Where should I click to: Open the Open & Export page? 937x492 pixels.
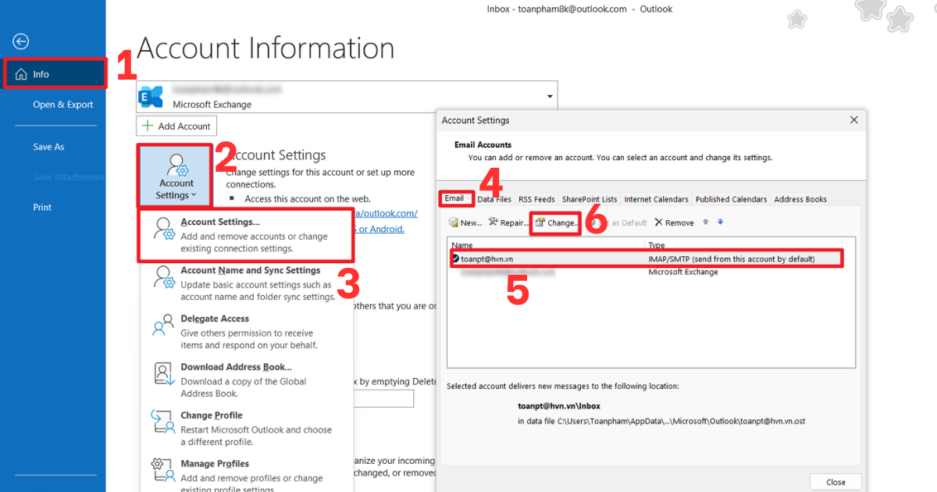[62, 105]
